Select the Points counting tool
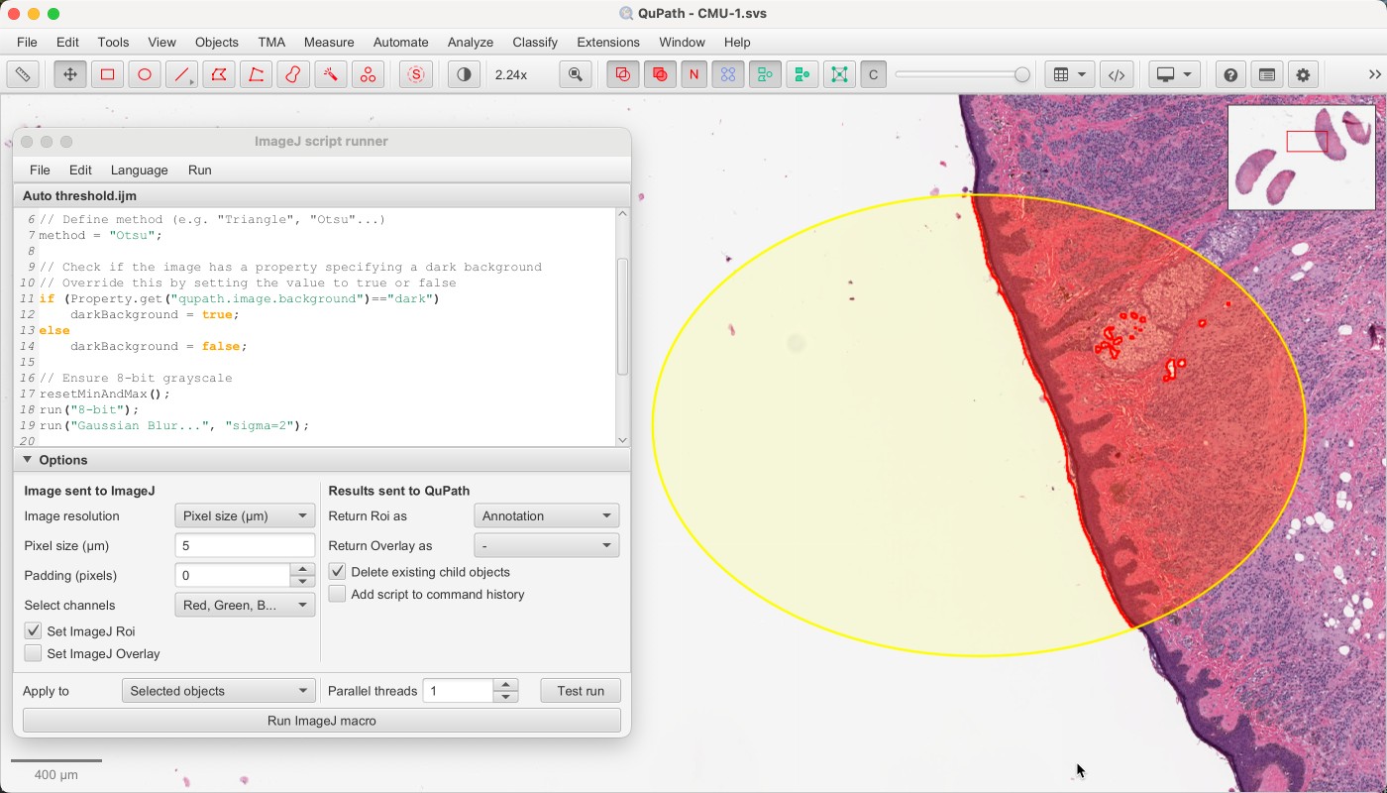The image size is (1387, 793). click(x=368, y=74)
